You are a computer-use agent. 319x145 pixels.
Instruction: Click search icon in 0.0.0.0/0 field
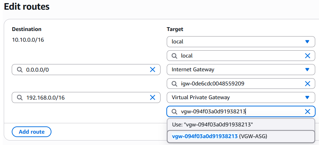pyautogui.click(x=19, y=70)
